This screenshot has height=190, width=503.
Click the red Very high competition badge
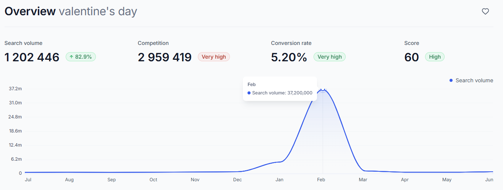213,57
